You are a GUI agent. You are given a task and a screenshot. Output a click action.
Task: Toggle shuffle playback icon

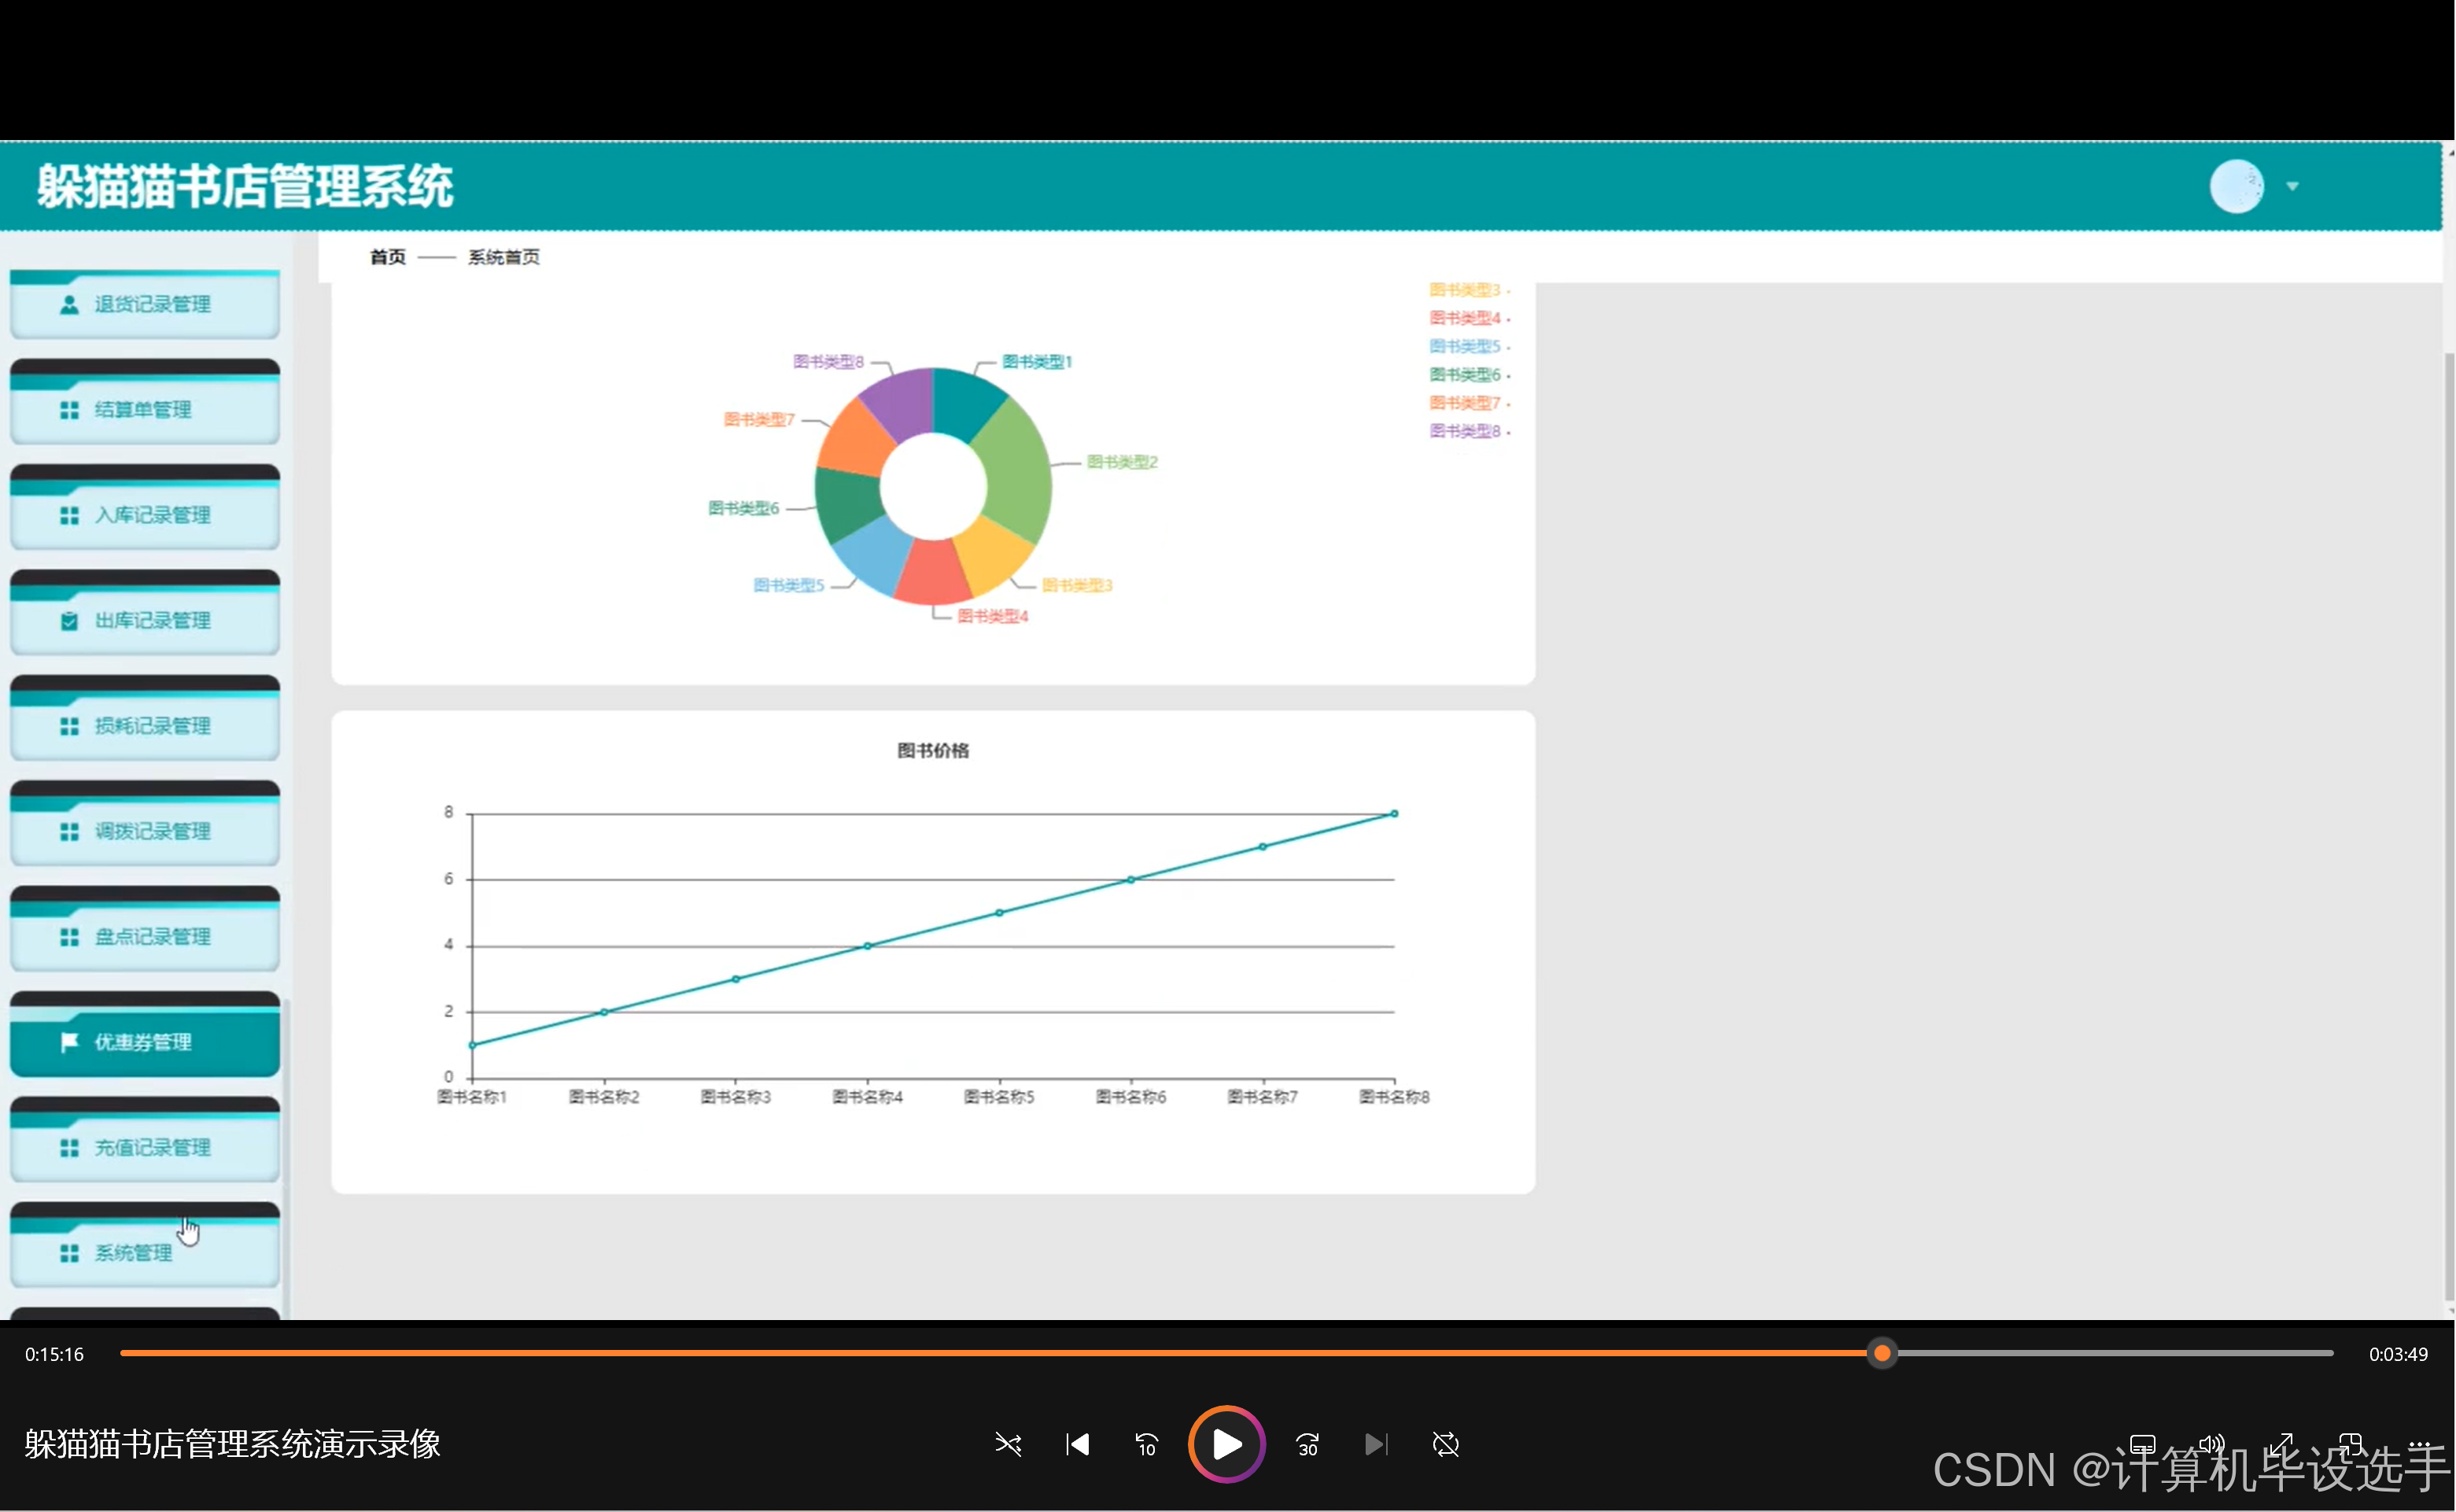(1008, 1444)
